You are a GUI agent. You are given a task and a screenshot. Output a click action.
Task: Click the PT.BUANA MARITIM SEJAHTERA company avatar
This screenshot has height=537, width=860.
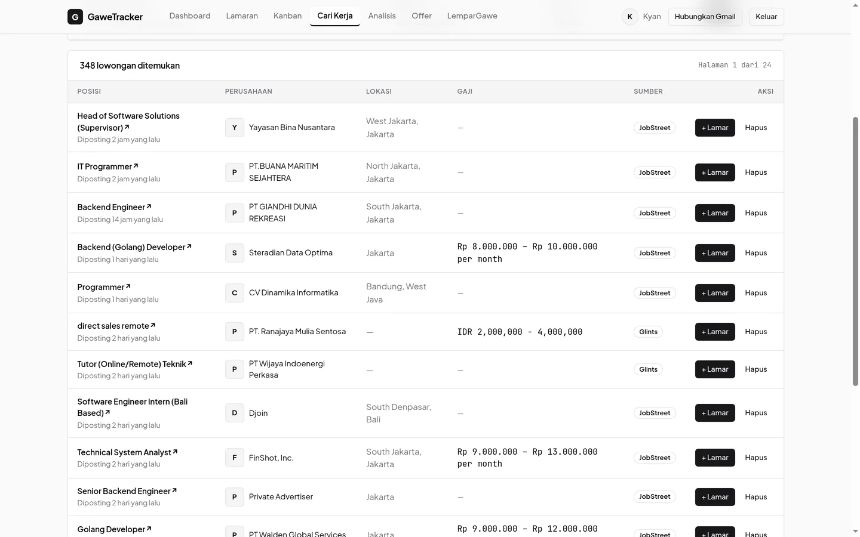tap(234, 172)
